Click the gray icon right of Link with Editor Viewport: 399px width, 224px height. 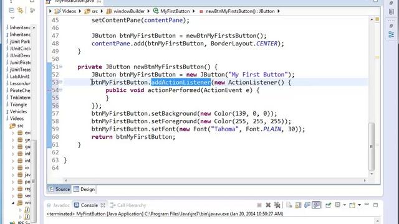[32, 11]
